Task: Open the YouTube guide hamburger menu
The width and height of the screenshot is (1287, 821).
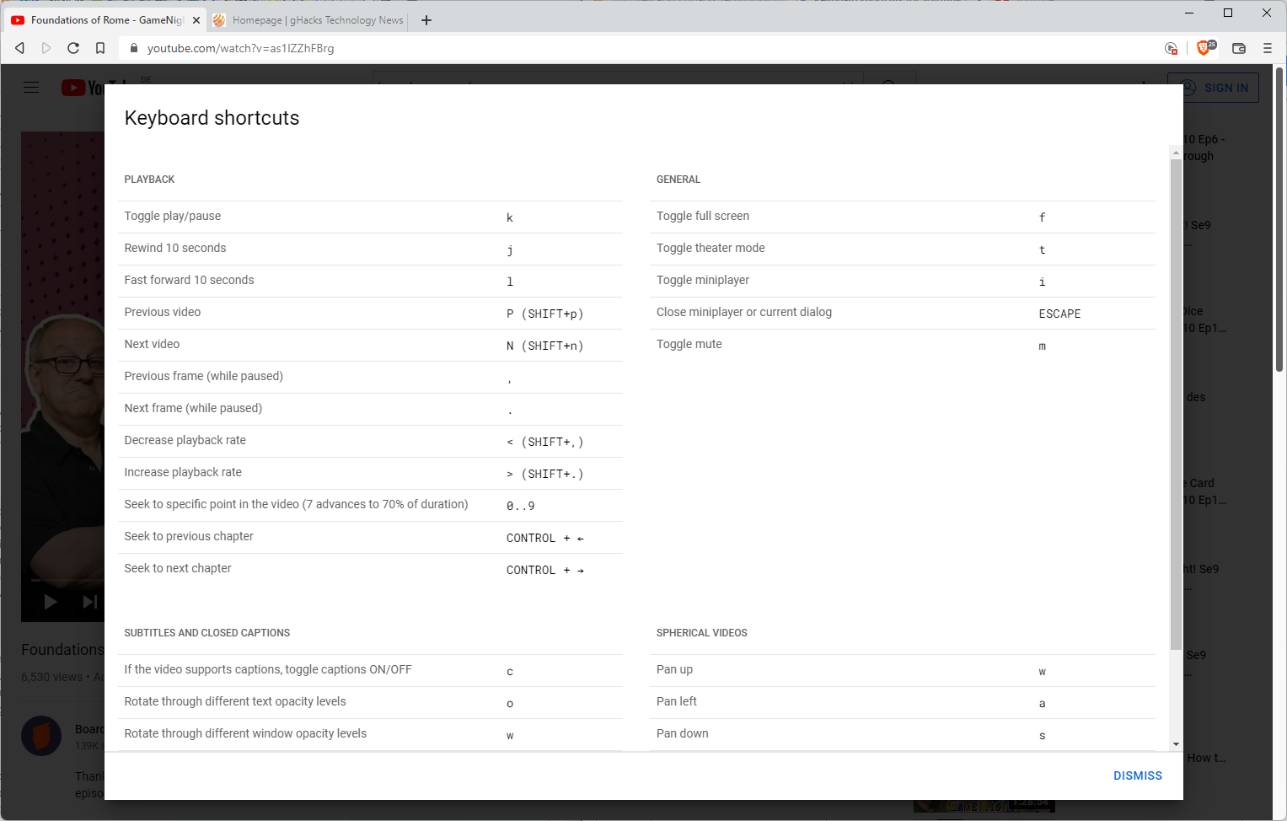Action: tap(31, 87)
